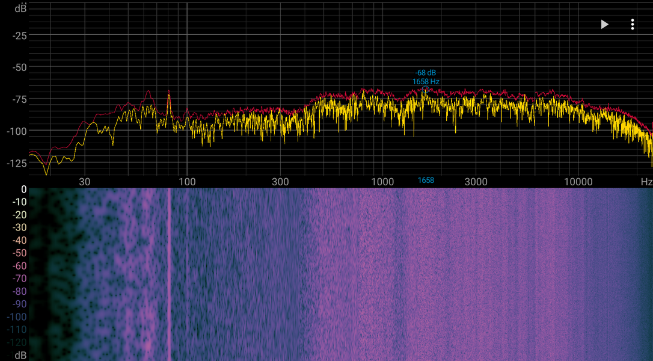Select the blue 1658 frequency axis marker

(x=426, y=180)
